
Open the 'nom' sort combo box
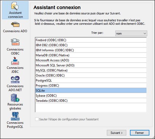tap(131, 33)
